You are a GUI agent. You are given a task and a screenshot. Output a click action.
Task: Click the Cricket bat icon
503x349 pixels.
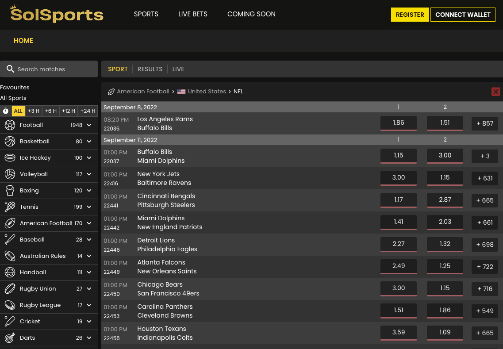pos(10,322)
